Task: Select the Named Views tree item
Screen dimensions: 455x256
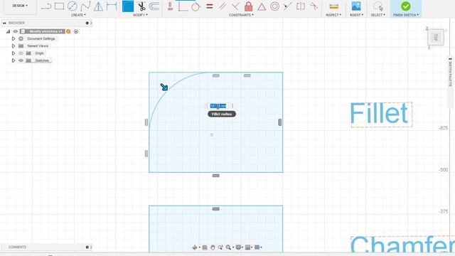Action: pyautogui.click(x=38, y=46)
